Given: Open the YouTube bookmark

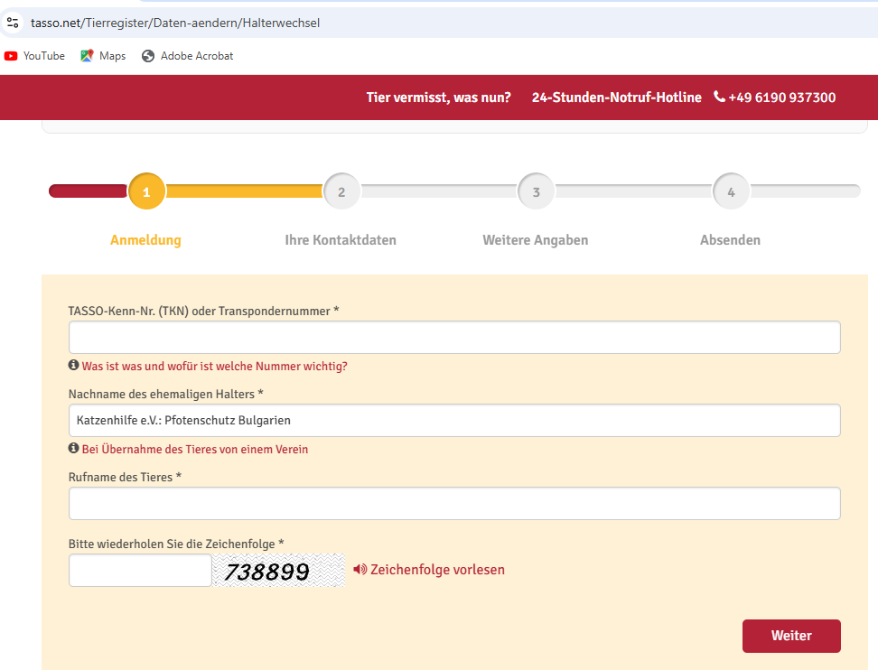Looking at the screenshot, I should [34, 56].
